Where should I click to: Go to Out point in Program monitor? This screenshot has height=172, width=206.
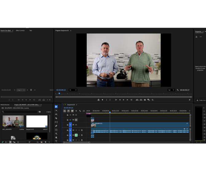pyautogui.click(x=131, y=100)
